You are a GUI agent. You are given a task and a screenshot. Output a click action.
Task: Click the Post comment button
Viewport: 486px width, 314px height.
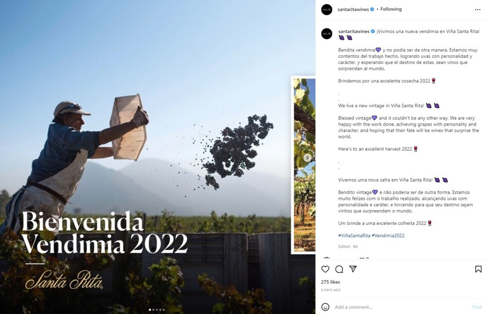(476, 307)
